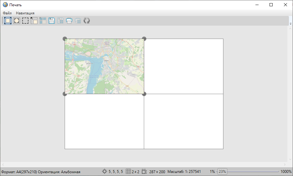Click the 2 x 2 page grid icon
Screen dimensions: 293x176
pyautogui.click(x=128, y=172)
